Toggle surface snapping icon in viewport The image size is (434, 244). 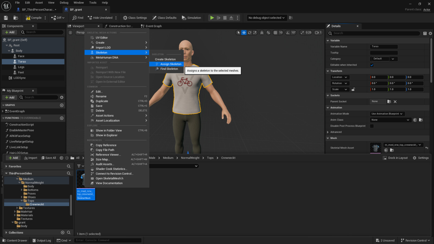pos(269,33)
